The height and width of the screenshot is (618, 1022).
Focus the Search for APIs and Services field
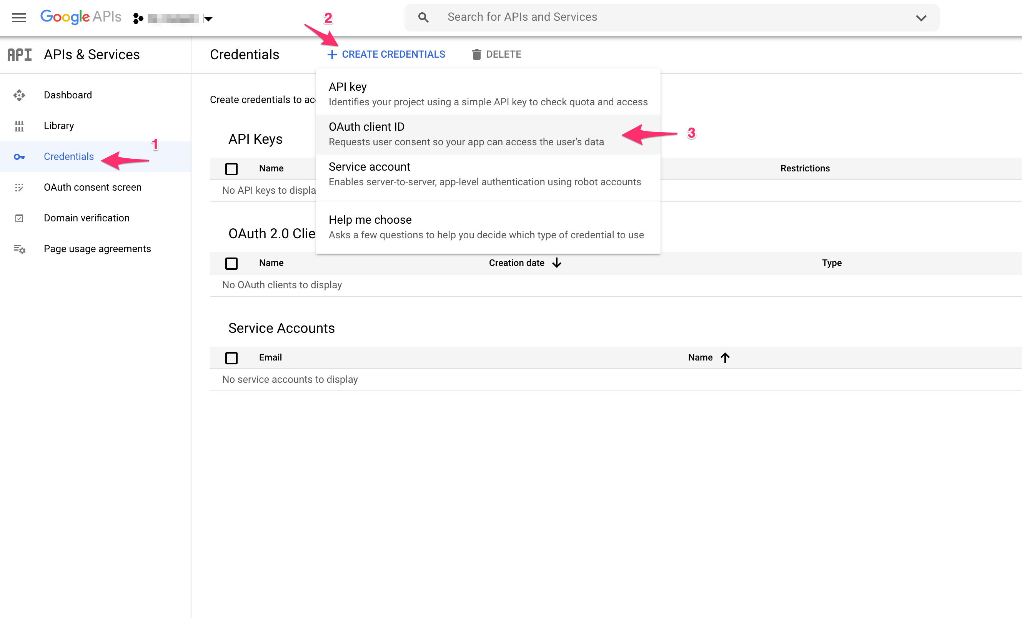coord(672,17)
